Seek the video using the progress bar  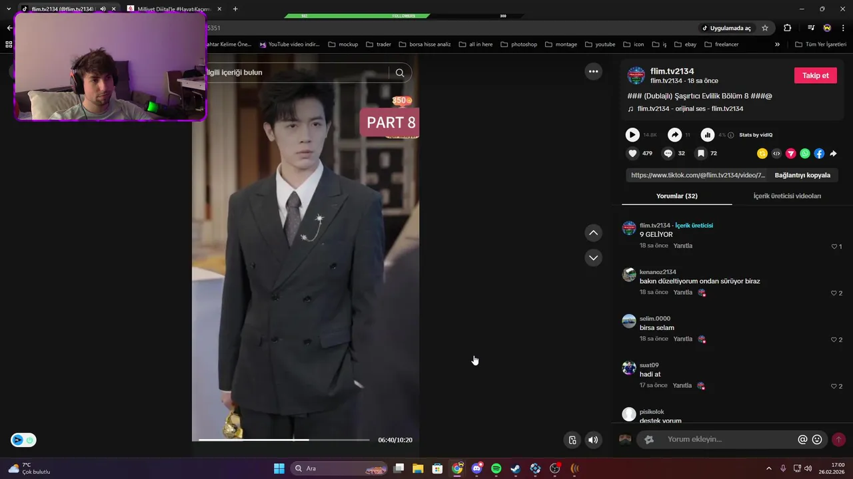pyautogui.click(x=284, y=440)
